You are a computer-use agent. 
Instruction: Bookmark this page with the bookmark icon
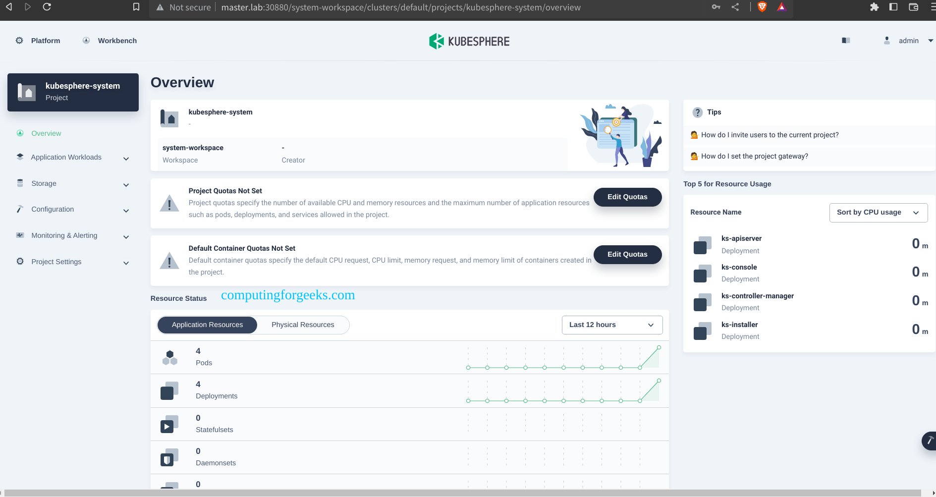click(x=136, y=7)
